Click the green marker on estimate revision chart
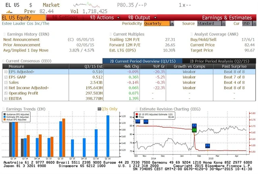258x174 pixels. tap(194, 130)
